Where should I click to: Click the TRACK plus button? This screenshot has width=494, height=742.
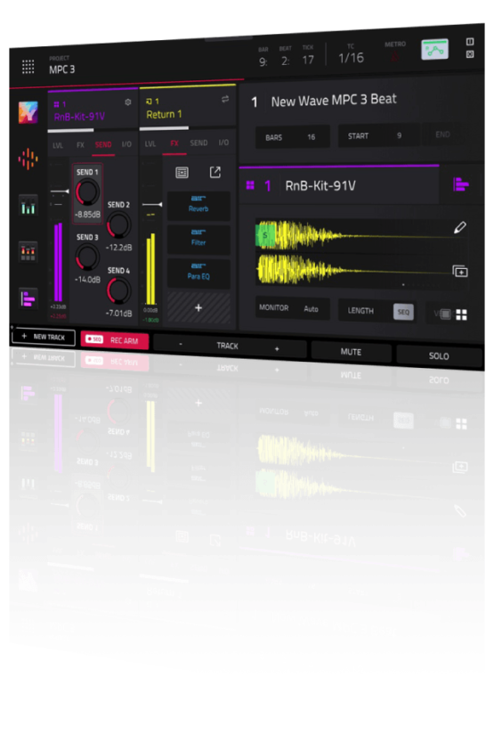point(277,348)
